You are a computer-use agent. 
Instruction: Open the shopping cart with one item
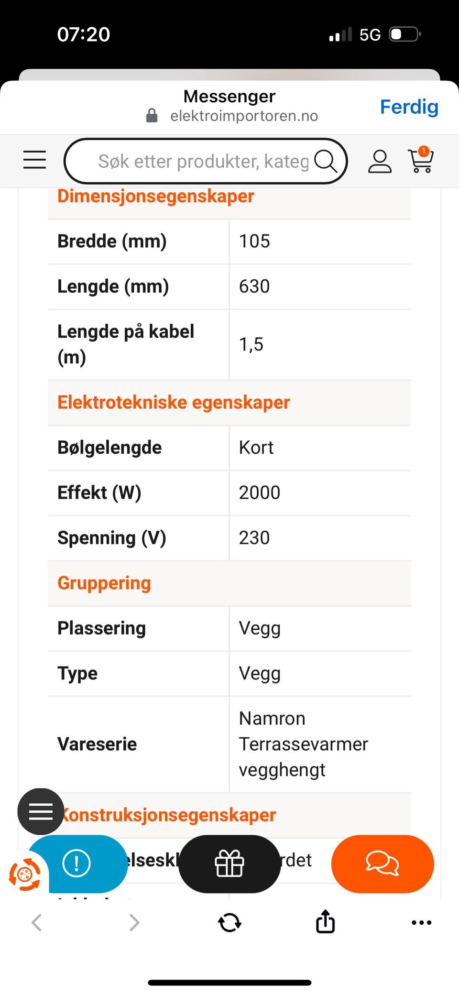click(421, 160)
